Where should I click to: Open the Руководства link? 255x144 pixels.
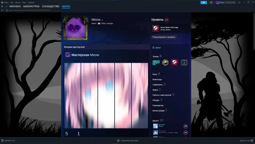point(158,105)
